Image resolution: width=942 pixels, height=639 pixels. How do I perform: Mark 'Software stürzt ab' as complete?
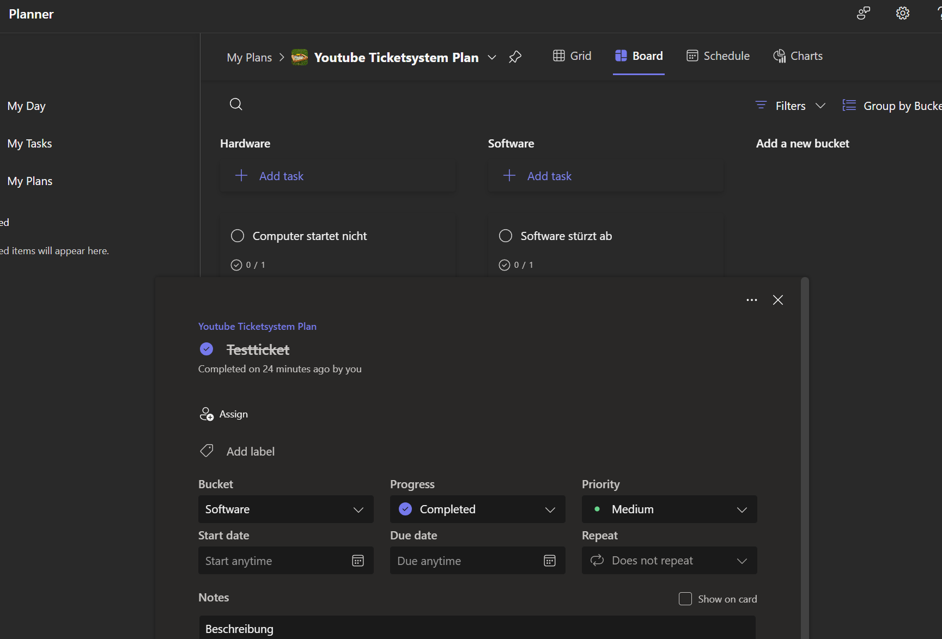tap(506, 236)
